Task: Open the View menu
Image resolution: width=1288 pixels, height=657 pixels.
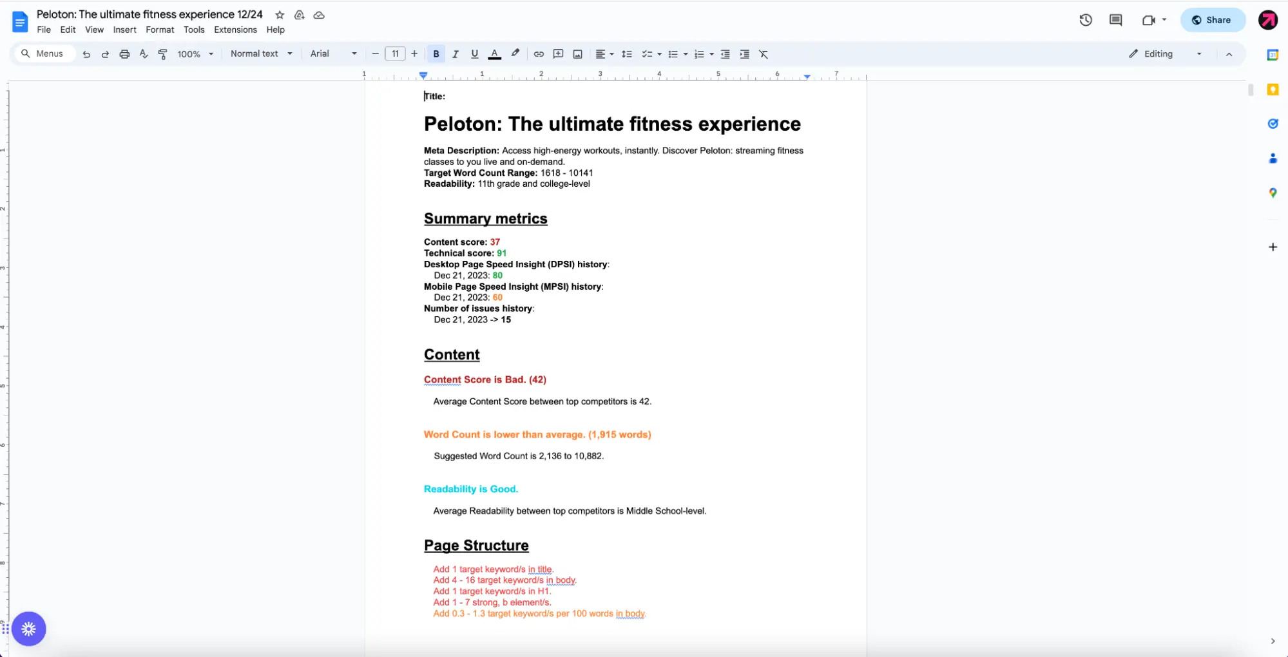Action: [x=94, y=30]
